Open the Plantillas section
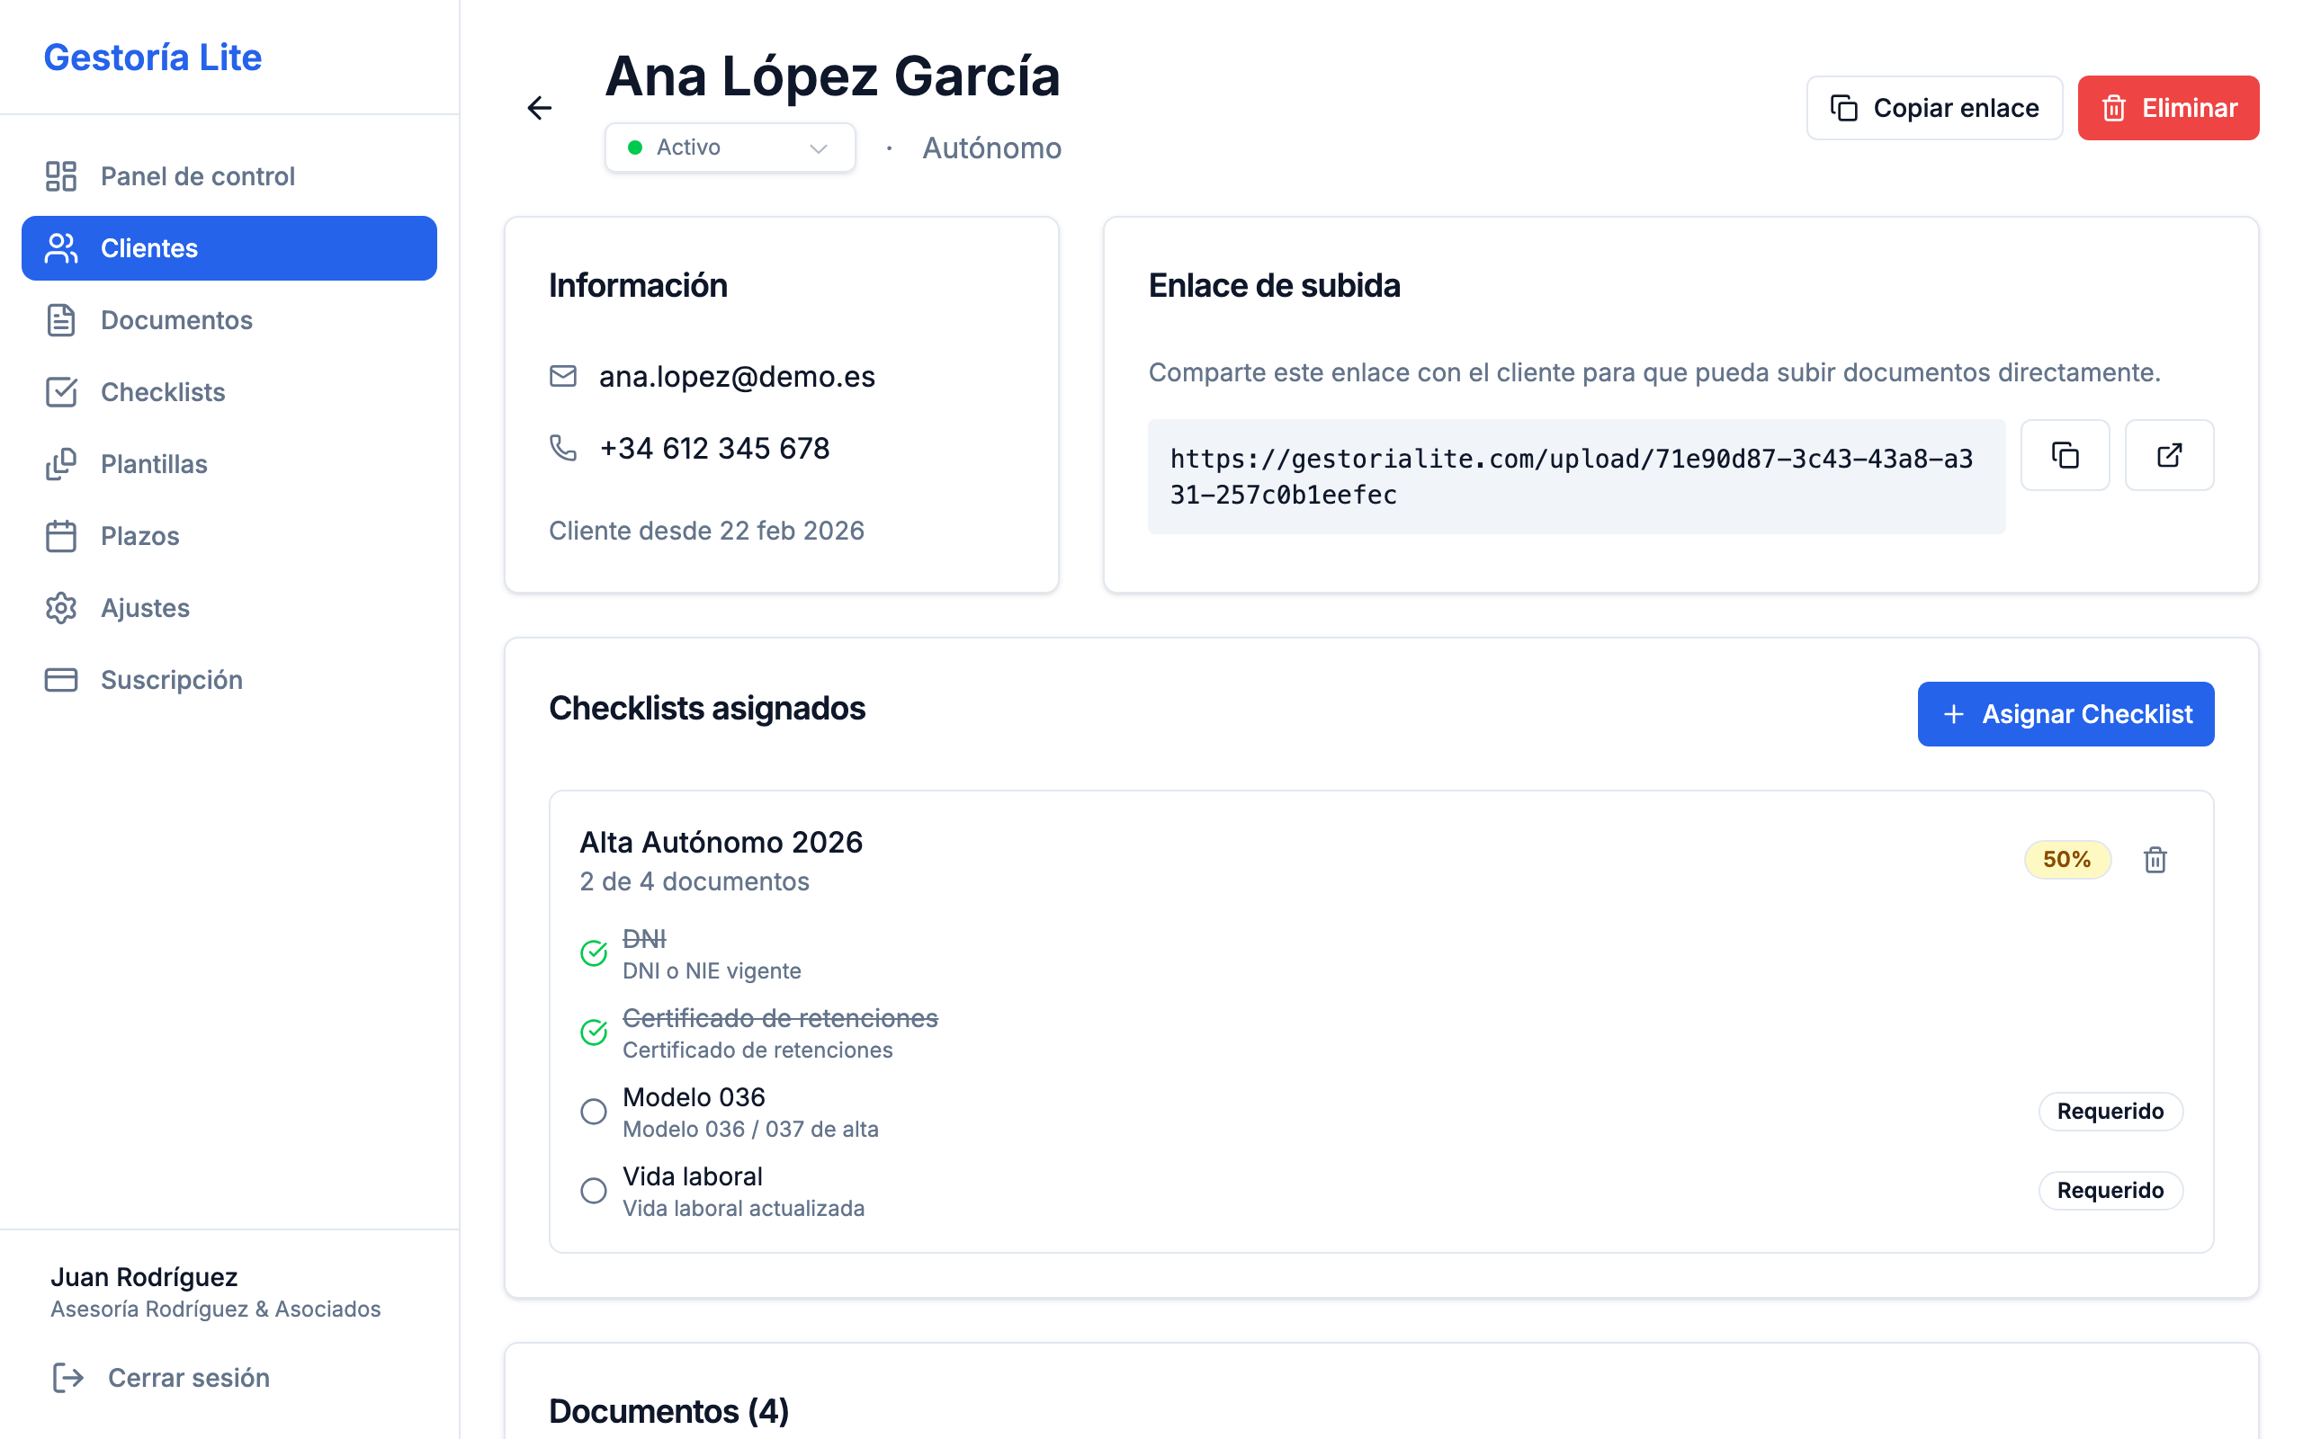 pos(153,463)
